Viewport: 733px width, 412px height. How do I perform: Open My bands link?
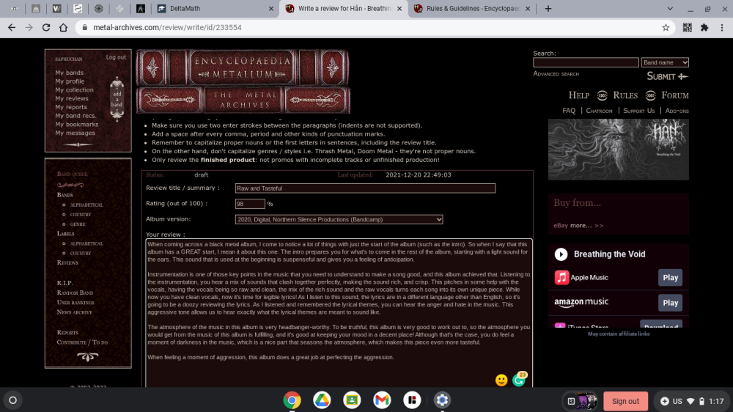click(x=69, y=73)
